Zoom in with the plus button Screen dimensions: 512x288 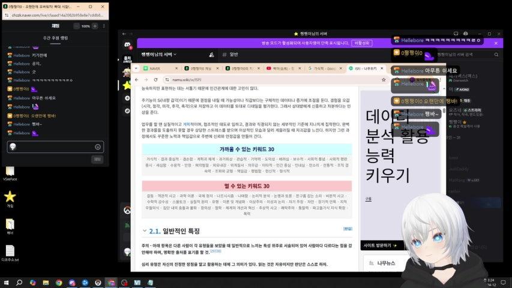point(95,26)
